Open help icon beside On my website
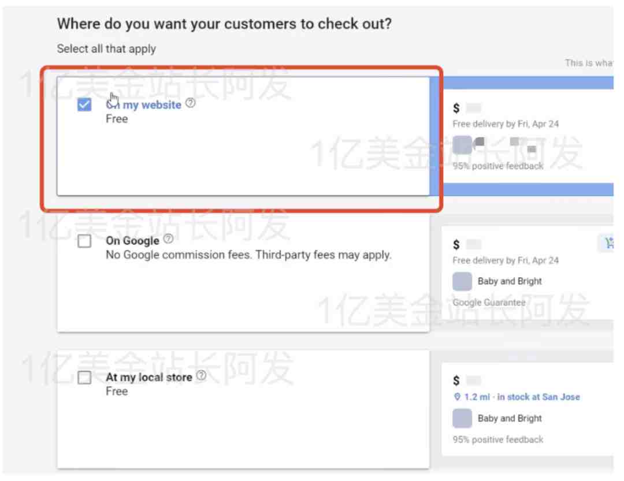 click(x=191, y=103)
